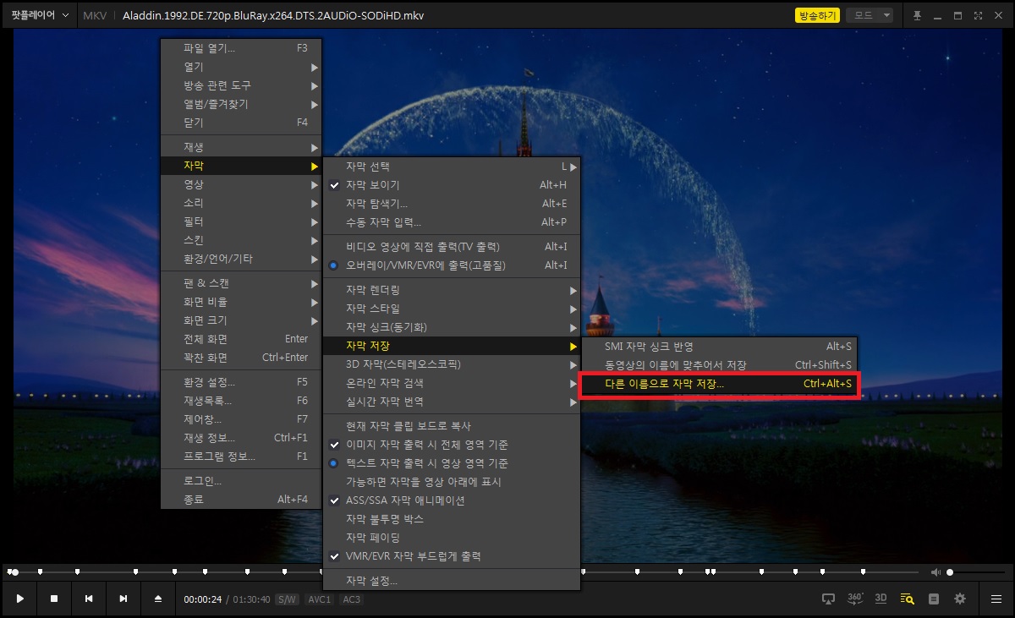Click the yellow 방송하기 button

click(817, 15)
